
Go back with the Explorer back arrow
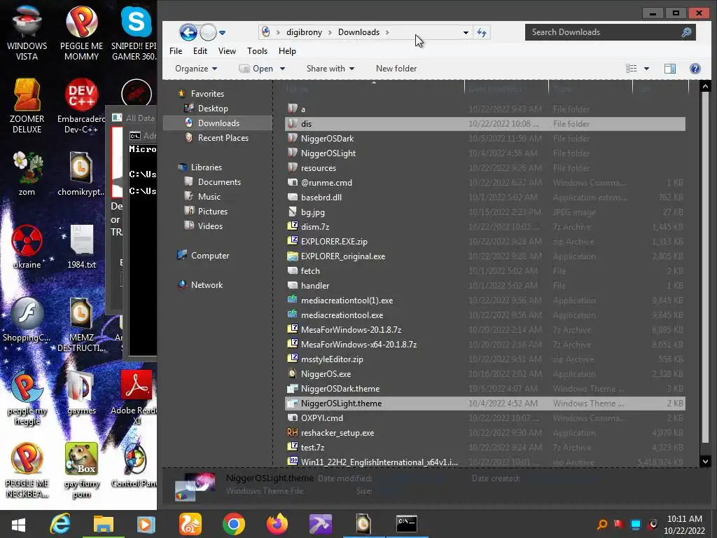[188, 32]
